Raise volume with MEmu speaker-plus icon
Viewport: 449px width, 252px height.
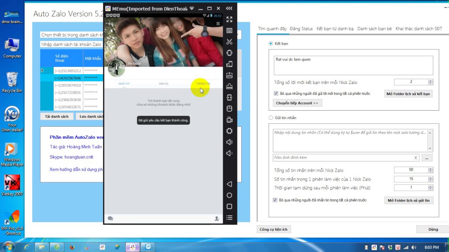pos(229,142)
